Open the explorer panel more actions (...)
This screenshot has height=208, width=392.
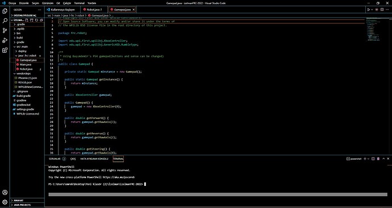pyautogui.click(x=39, y=10)
